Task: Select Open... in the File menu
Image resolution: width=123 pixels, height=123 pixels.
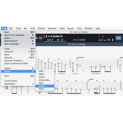Action: (x=18, y=38)
